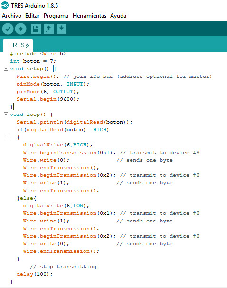The width and height of the screenshot is (227, 288).
Task: Click 'Serial.println(digitalRead(boton));' line
Action: 74,122
